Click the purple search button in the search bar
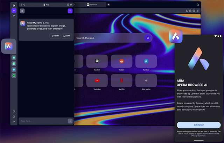Image resolution: width=224 pixels, height=143 pixels. point(148,38)
